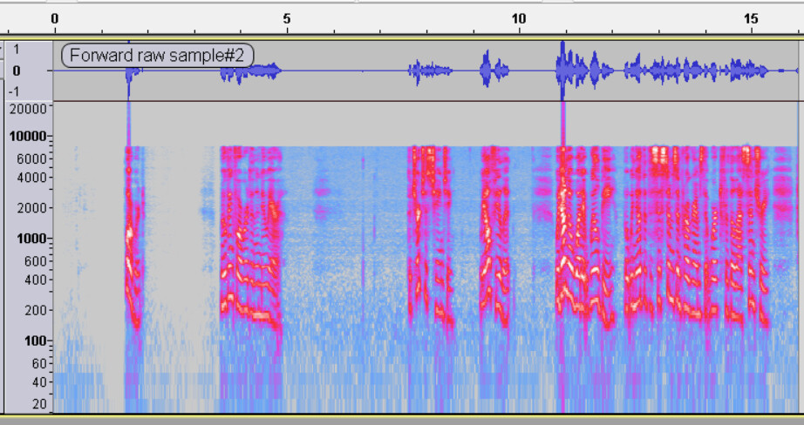Click the bold 100 frequency scale label

[35, 341]
